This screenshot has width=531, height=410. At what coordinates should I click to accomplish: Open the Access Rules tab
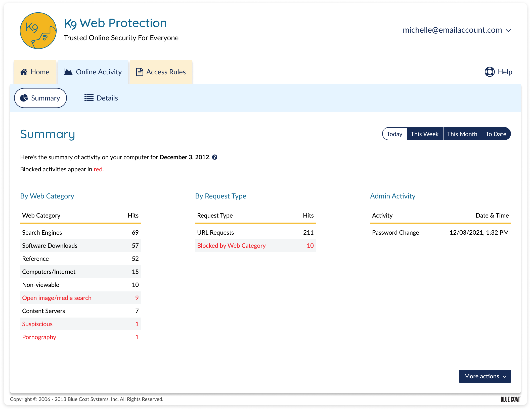[x=161, y=72]
